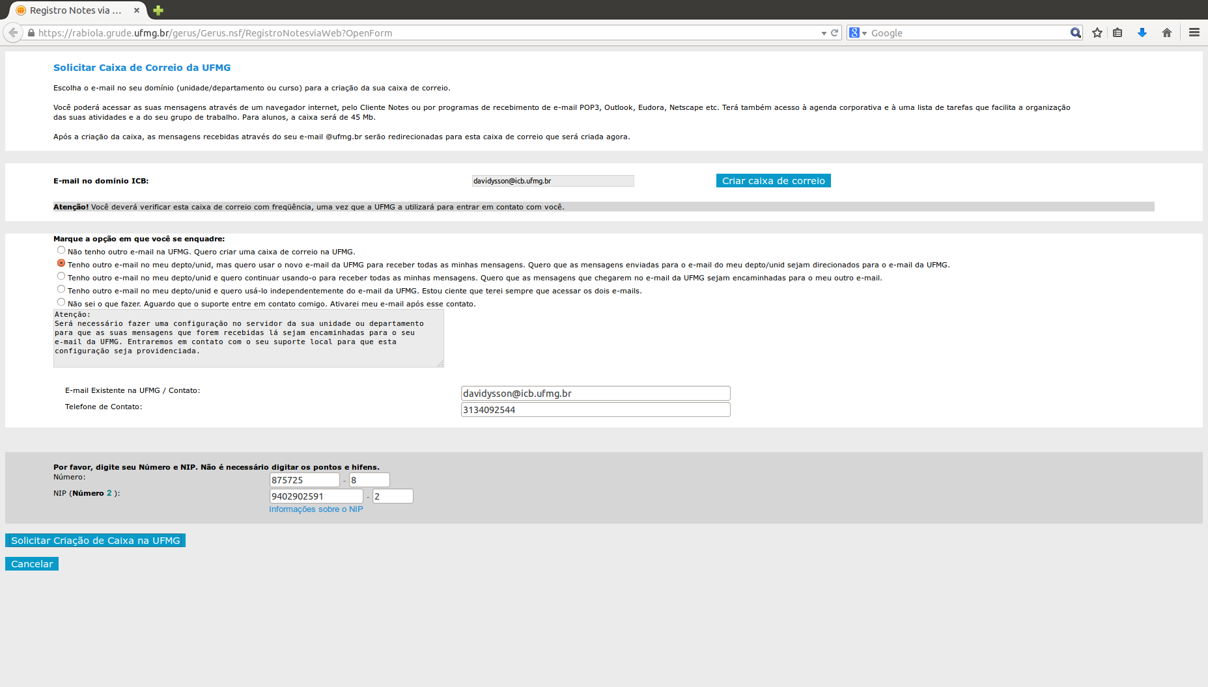Reload the page with the refresh icon

click(834, 33)
